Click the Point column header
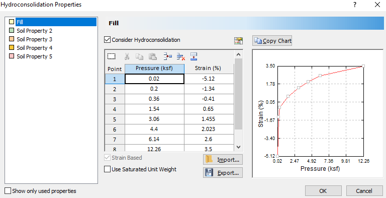 pyautogui.click(x=115, y=69)
